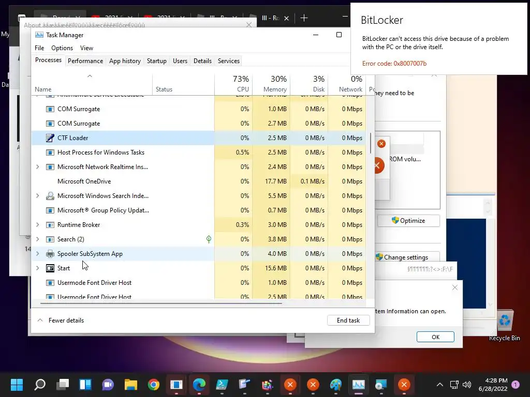Switch to the Performance tab

85,61
